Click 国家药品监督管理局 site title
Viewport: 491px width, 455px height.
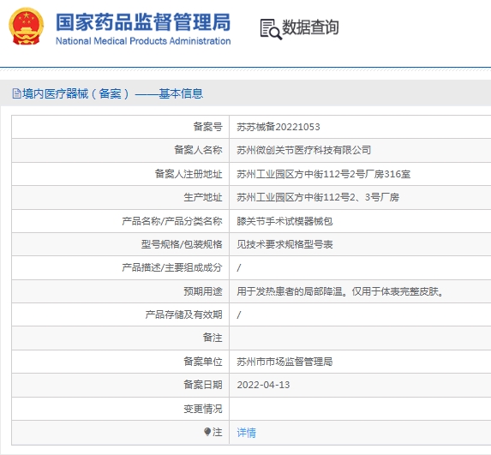(x=143, y=22)
